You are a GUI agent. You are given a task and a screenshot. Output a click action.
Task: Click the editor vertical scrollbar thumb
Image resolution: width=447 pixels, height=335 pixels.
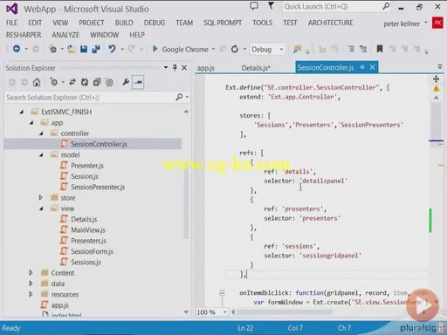tap(436, 120)
